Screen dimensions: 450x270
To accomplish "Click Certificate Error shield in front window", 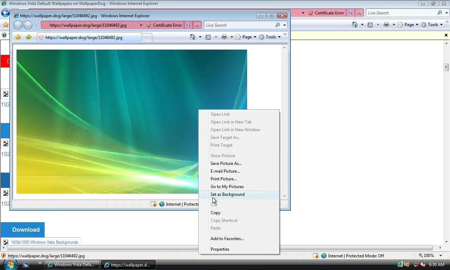I will [149, 25].
